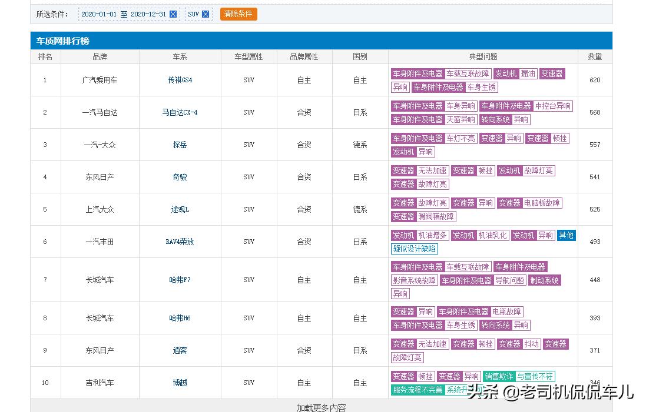Click the 抖动 tag in 逍客 row
The width and height of the screenshot is (646, 412).
(532, 344)
